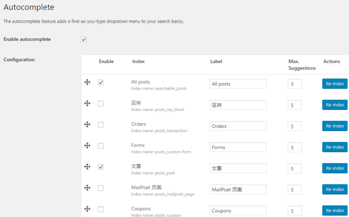Grab the move handle for 文章 row
The width and height of the screenshot is (349, 217).
click(87, 167)
